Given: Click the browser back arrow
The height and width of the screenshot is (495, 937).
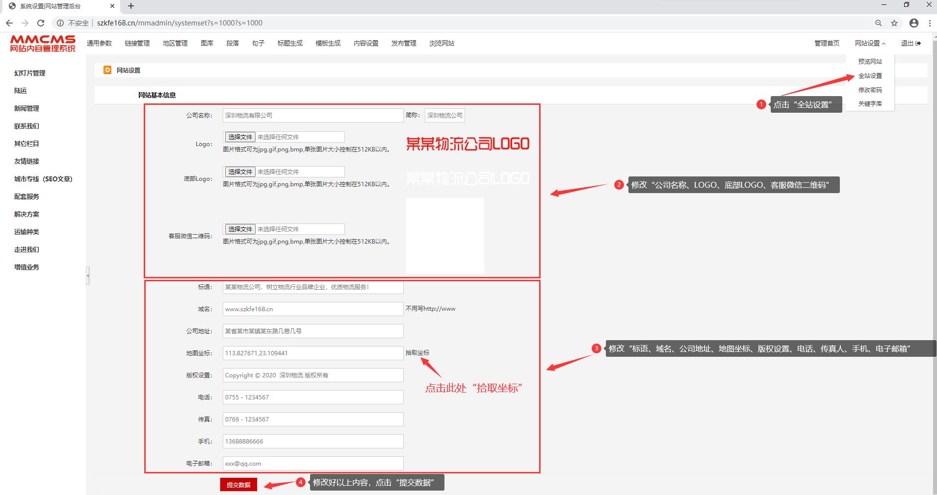Looking at the screenshot, I should pos(9,23).
